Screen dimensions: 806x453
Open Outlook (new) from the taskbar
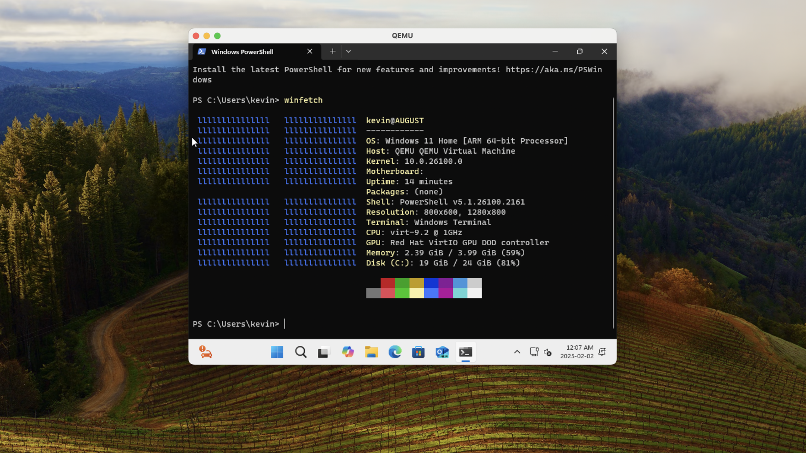point(442,352)
